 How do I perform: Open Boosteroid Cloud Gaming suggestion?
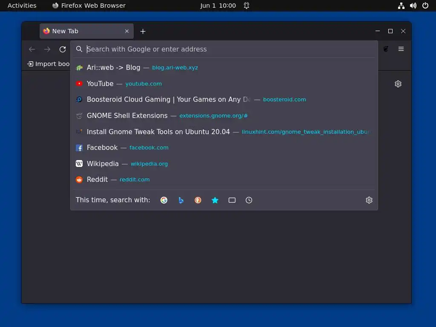click(x=224, y=100)
